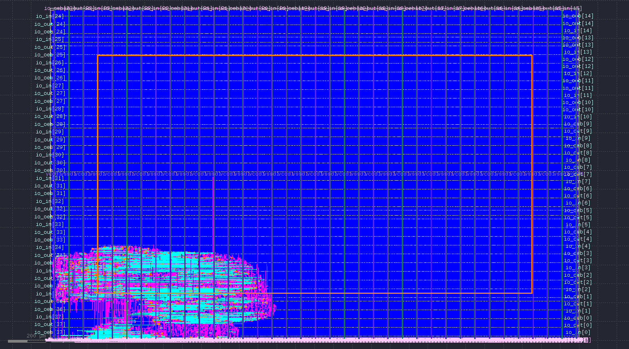Select the io_in[5] pin label

[578, 225]
